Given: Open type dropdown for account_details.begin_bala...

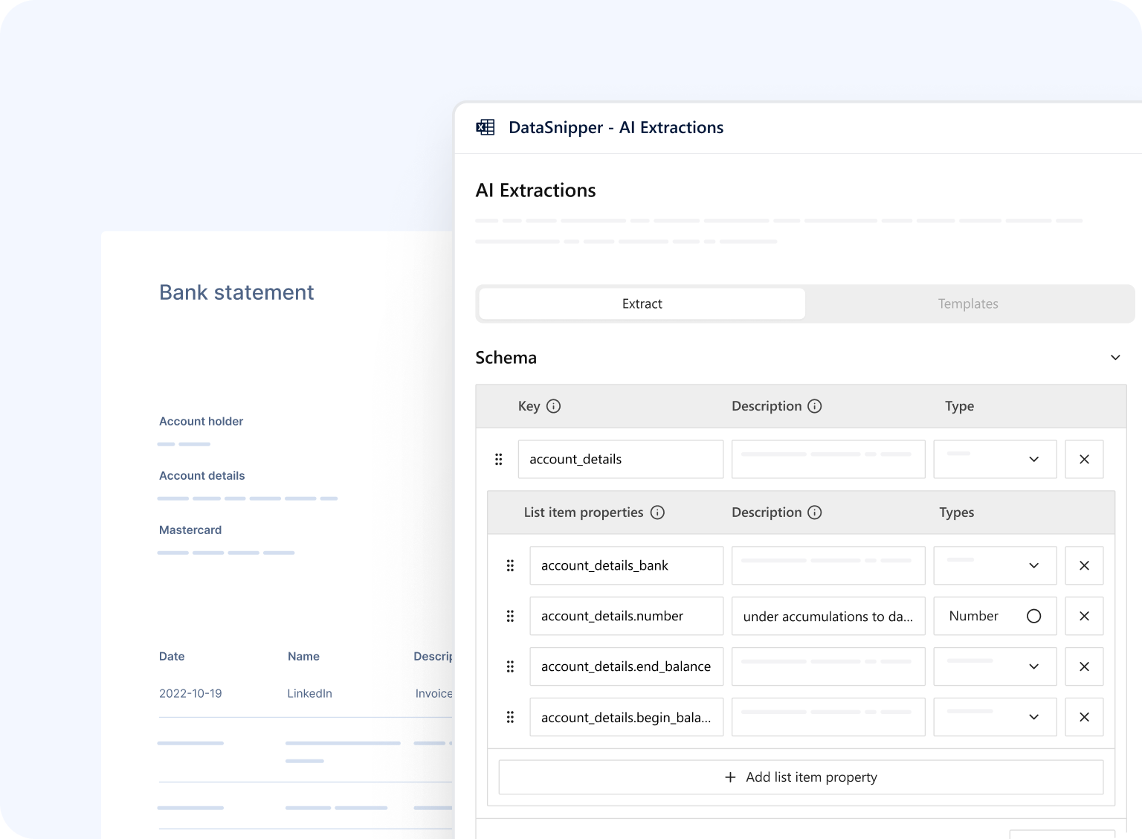Looking at the screenshot, I should coord(995,718).
